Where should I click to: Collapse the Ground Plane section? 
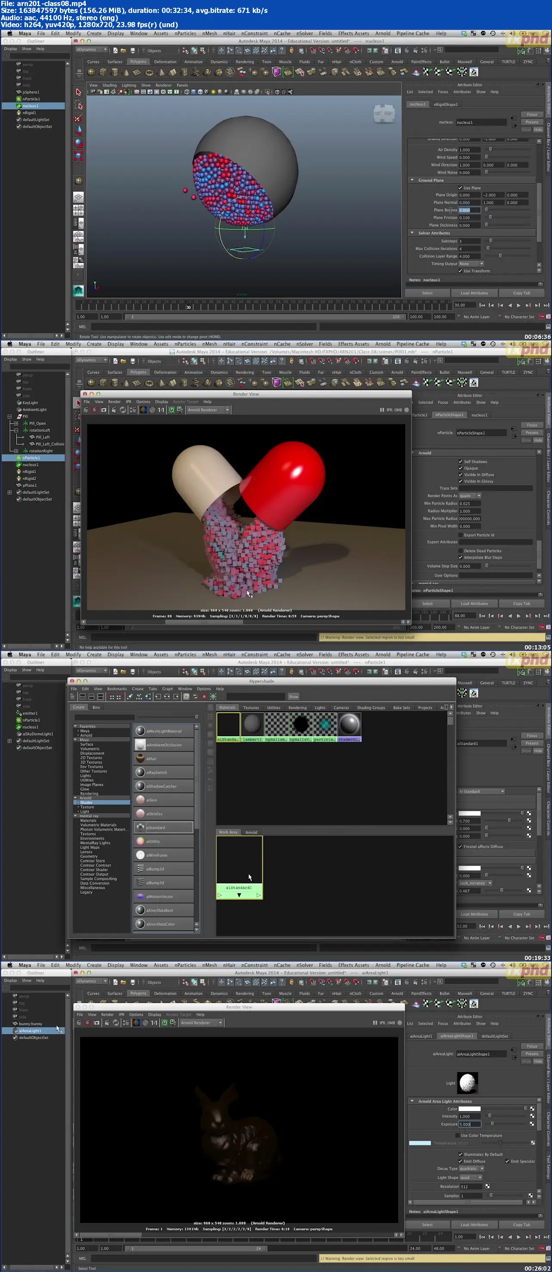tap(412, 180)
